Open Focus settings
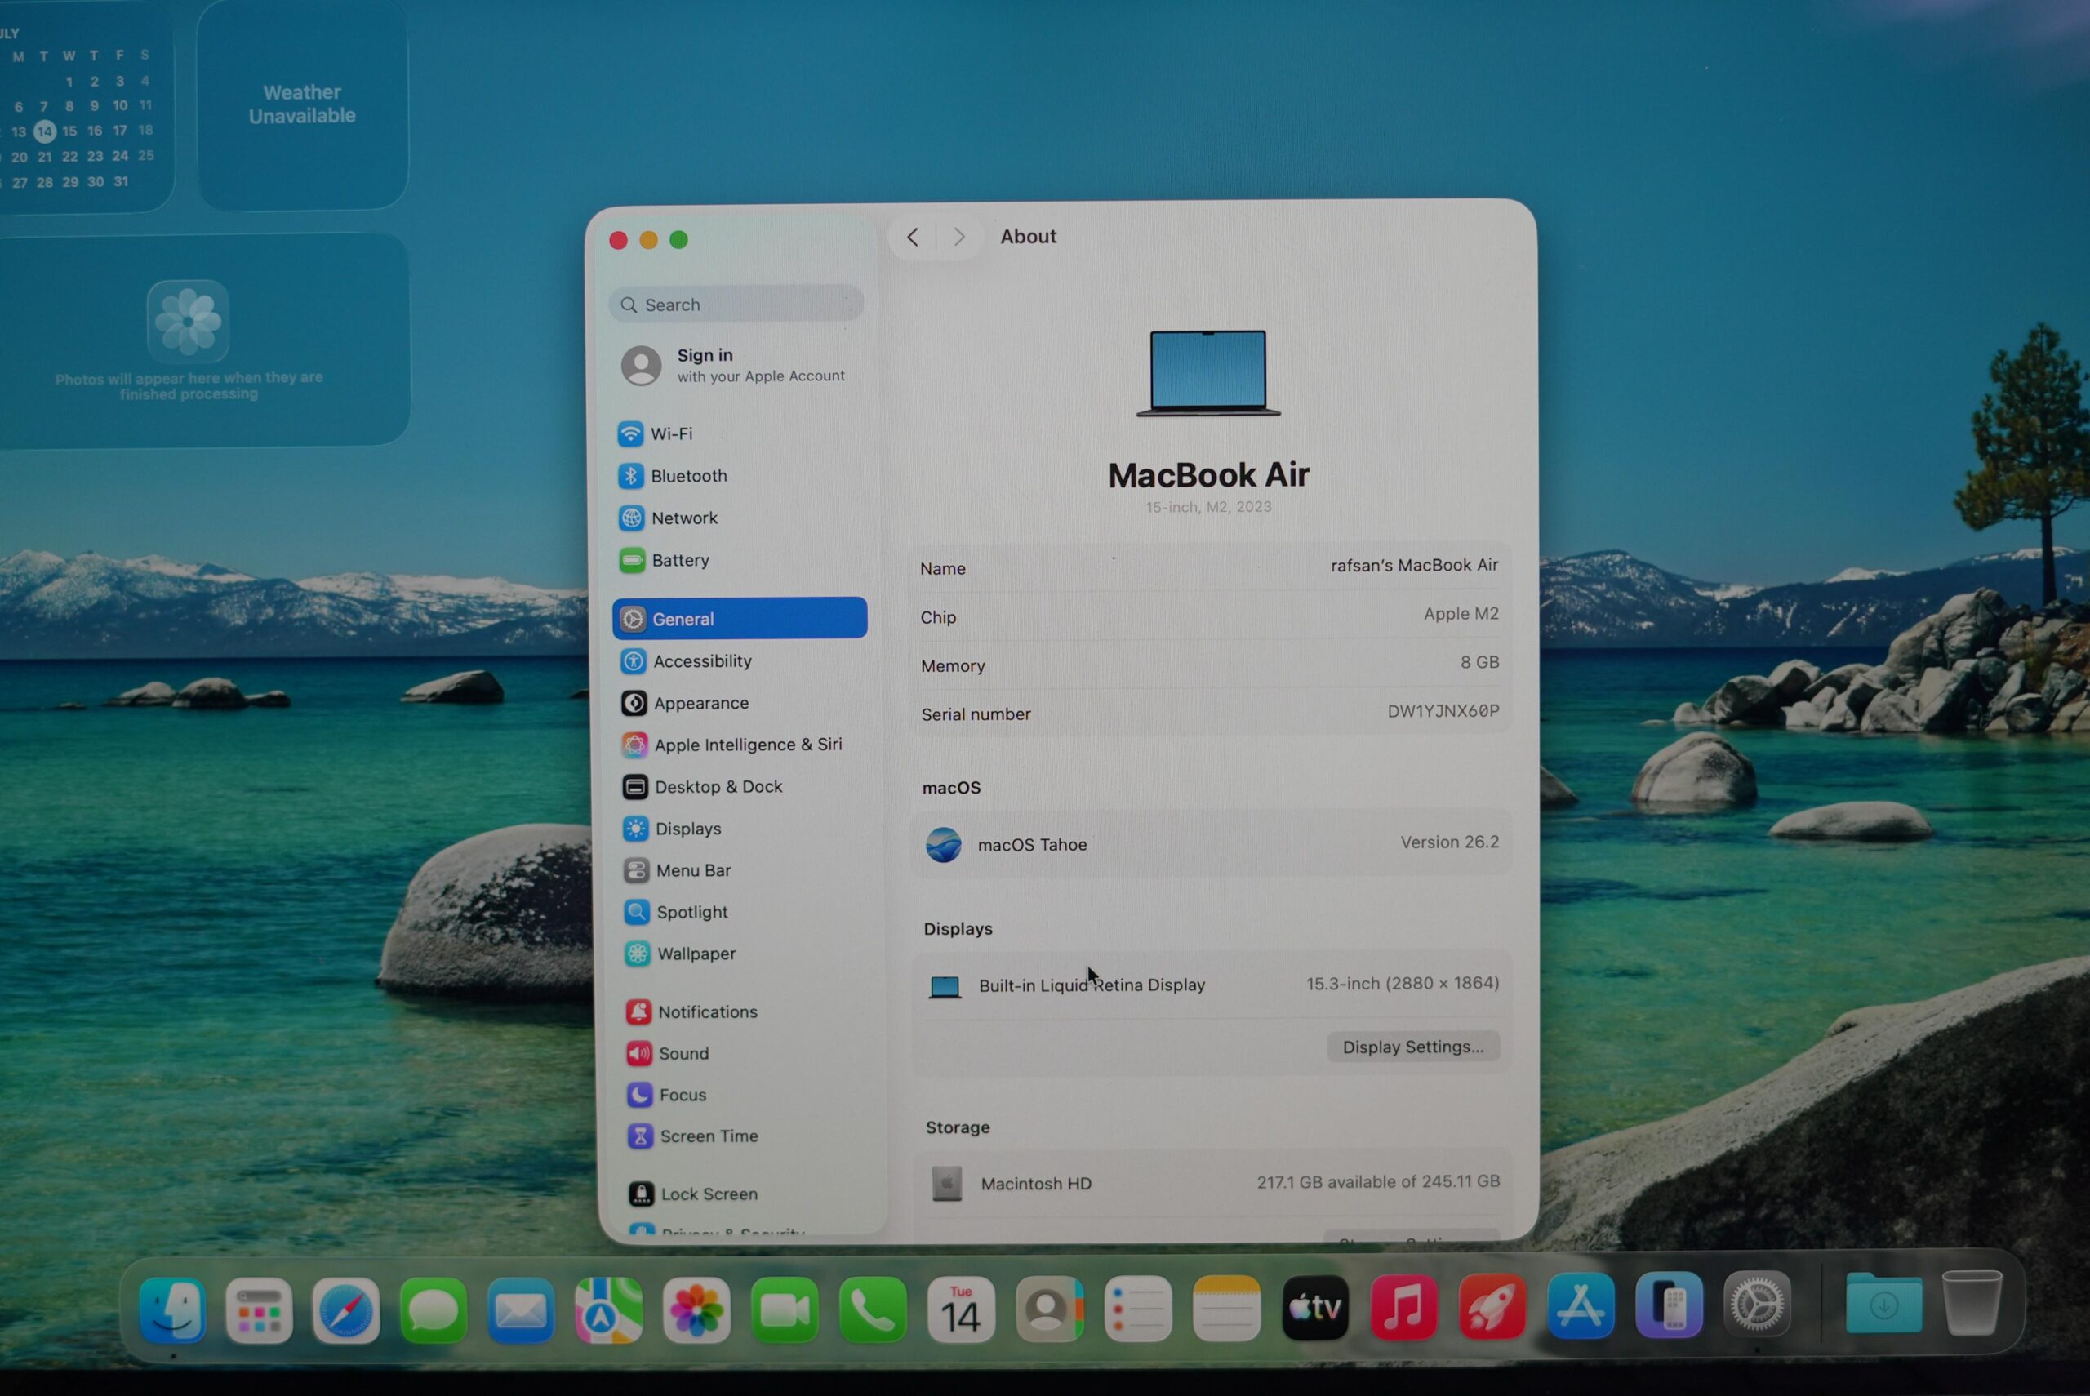Screen dimensions: 2090x1396 [747, 1094]
